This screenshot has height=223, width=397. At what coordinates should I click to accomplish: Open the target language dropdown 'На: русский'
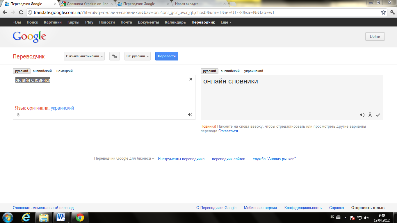click(138, 56)
